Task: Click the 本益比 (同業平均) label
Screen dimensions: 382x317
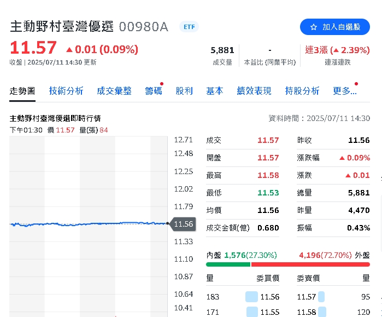Action: pos(269,62)
